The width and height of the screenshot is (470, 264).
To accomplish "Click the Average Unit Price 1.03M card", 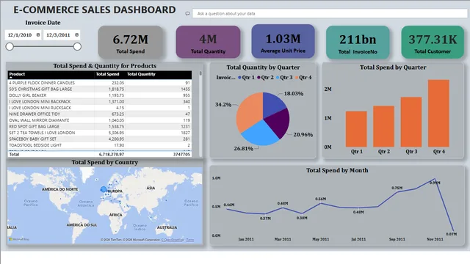I will (283, 41).
